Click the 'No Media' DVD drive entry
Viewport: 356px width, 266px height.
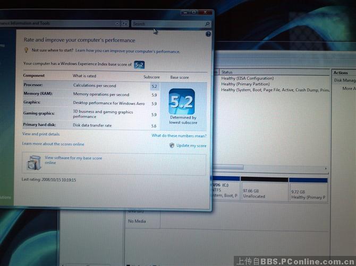(x=137, y=221)
